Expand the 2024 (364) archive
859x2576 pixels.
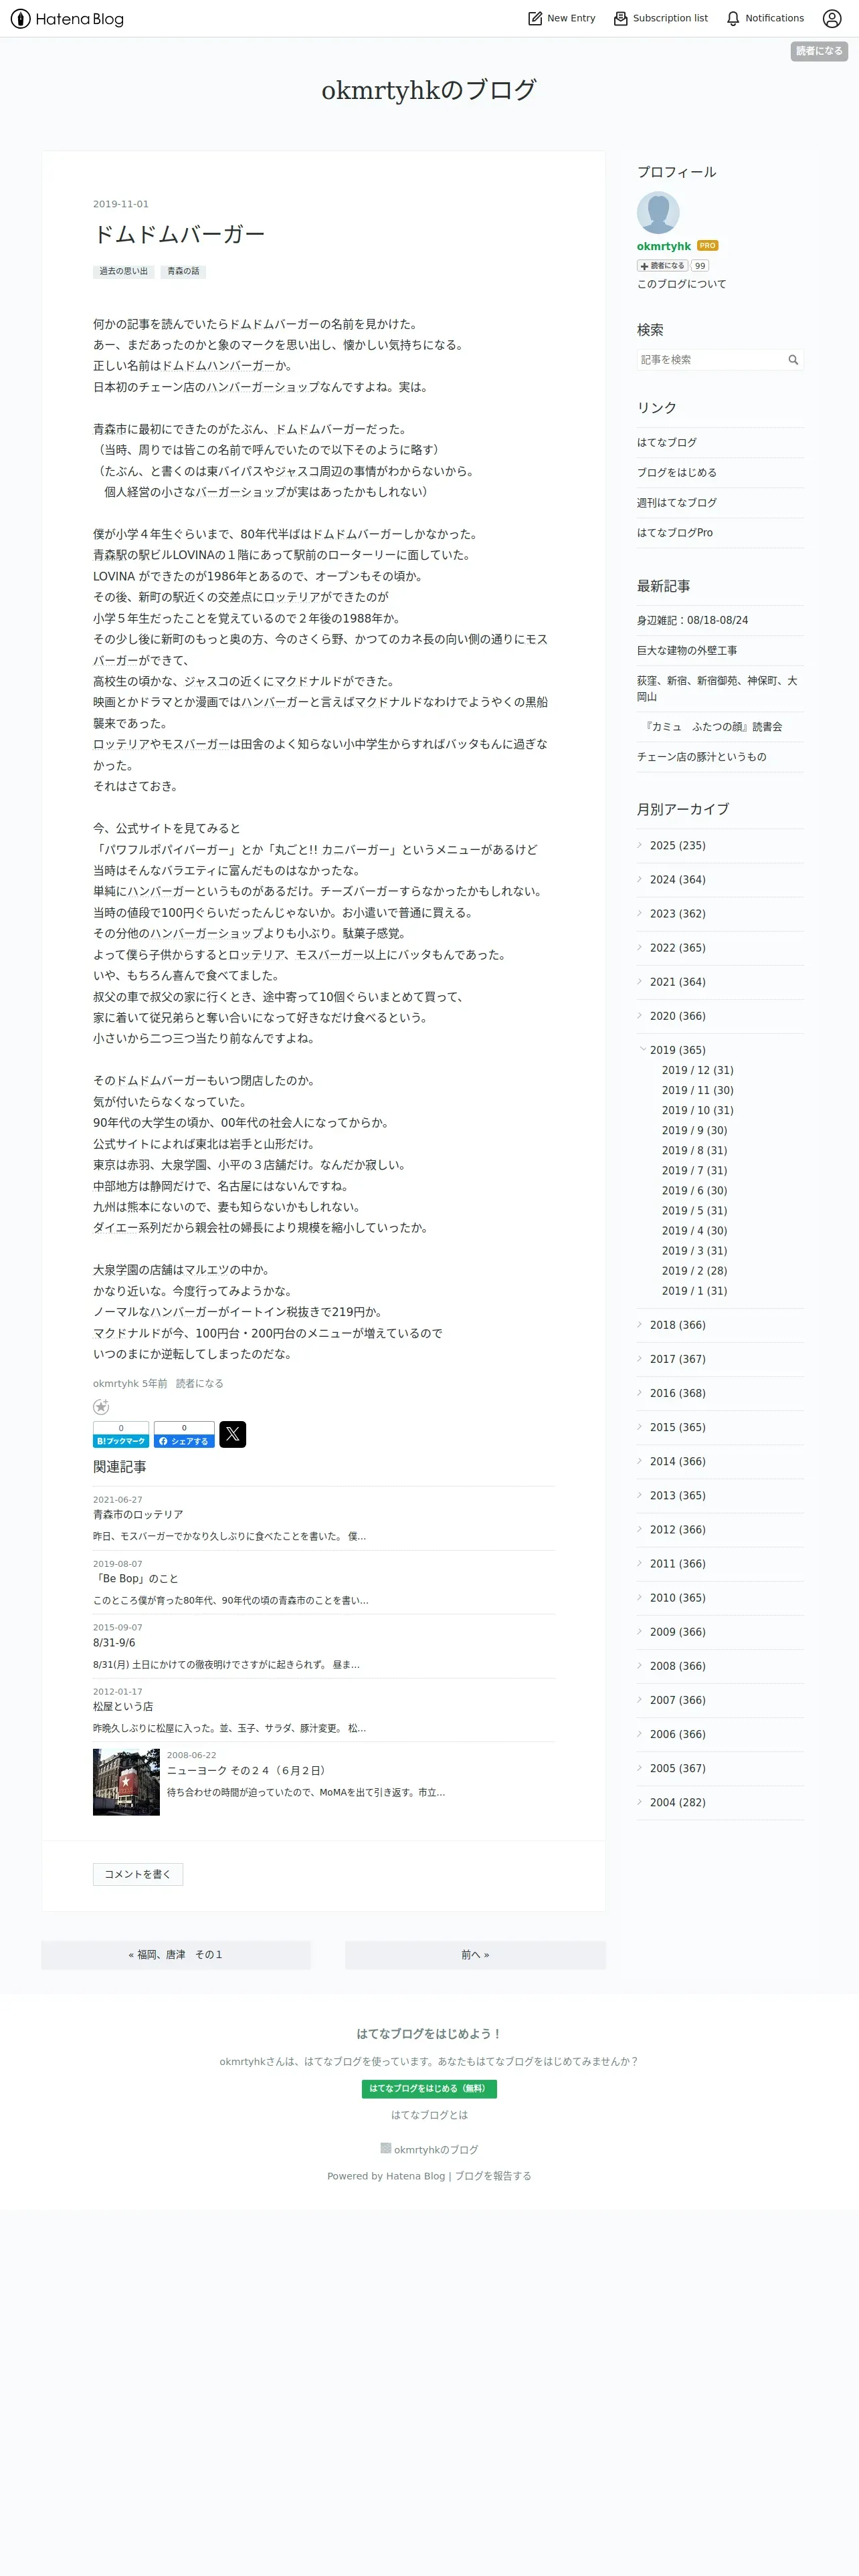[x=640, y=879]
